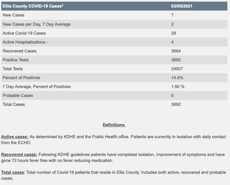Click the 03/05/2021 date column header

(182, 6)
